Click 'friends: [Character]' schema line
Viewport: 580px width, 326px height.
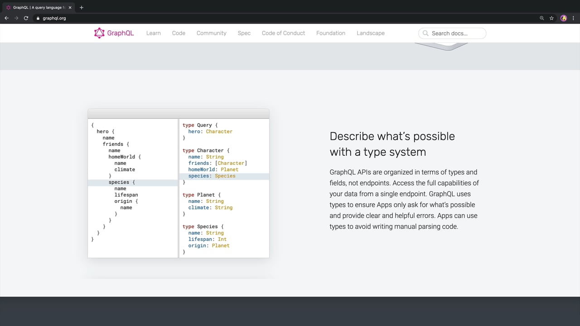pyautogui.click(x=217, y=163)
